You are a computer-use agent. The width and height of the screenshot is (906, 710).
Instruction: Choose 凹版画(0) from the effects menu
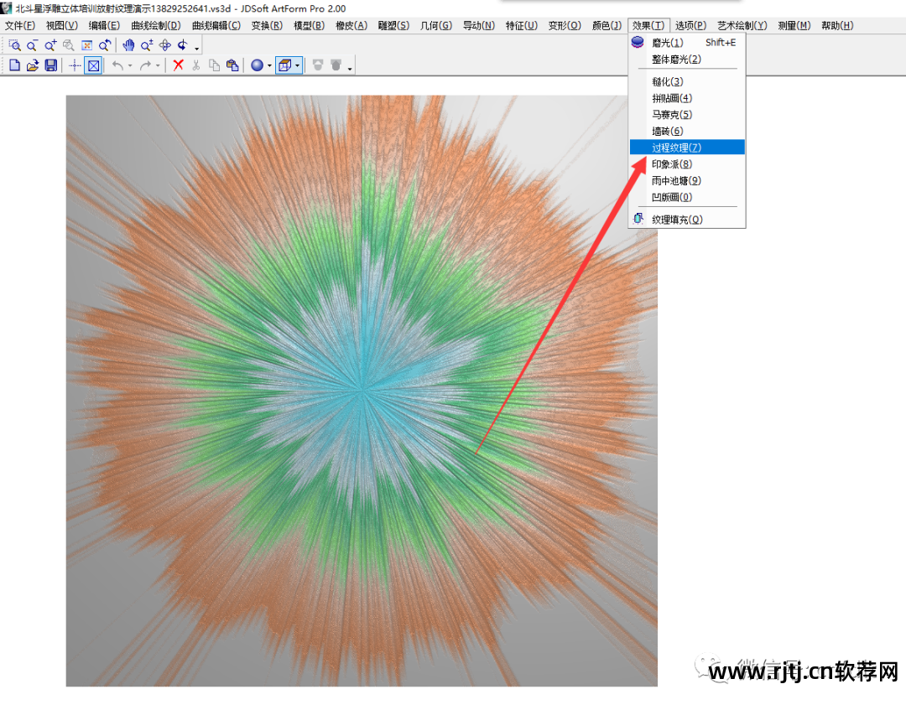(x=687, y=197)
